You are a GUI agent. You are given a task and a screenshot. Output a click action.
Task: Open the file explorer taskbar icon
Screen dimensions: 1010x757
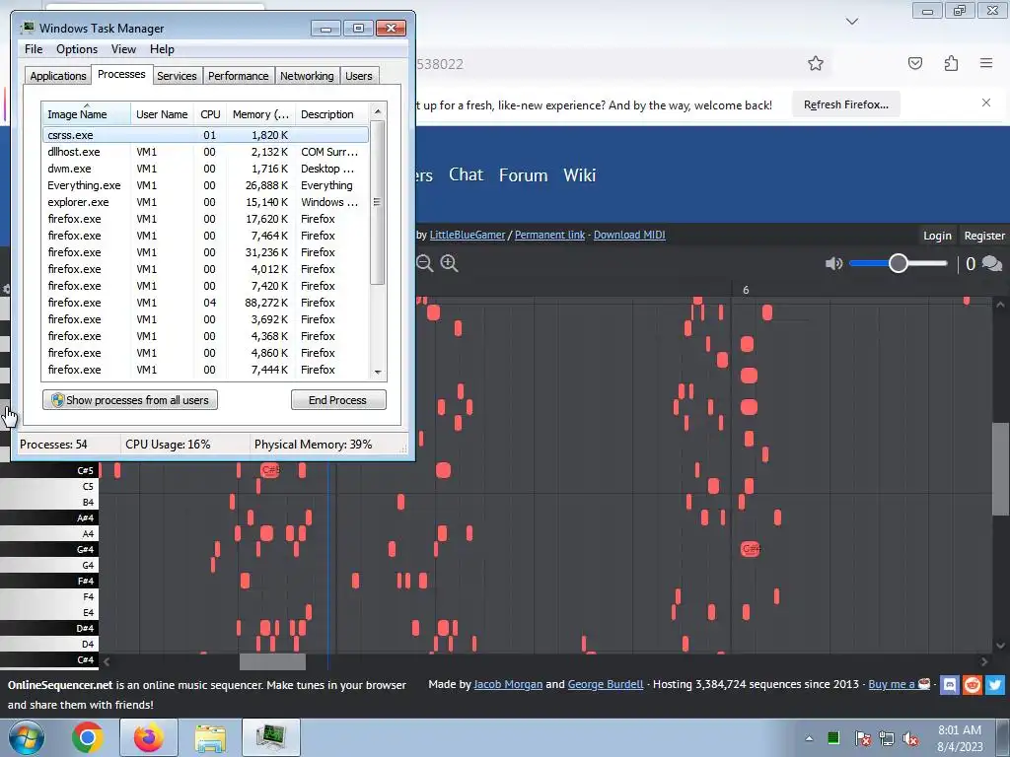(210, 737)
